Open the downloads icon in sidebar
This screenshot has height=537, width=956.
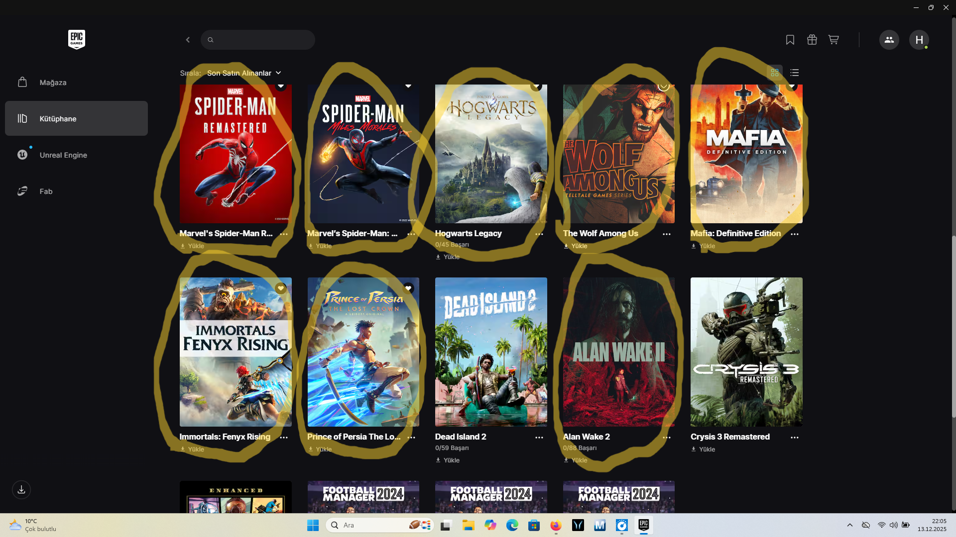click(x=21, y=490)
